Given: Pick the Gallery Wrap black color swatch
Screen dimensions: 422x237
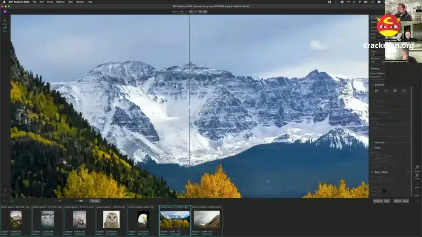Looking at the screenshot, I should click(x=385, y=191).
